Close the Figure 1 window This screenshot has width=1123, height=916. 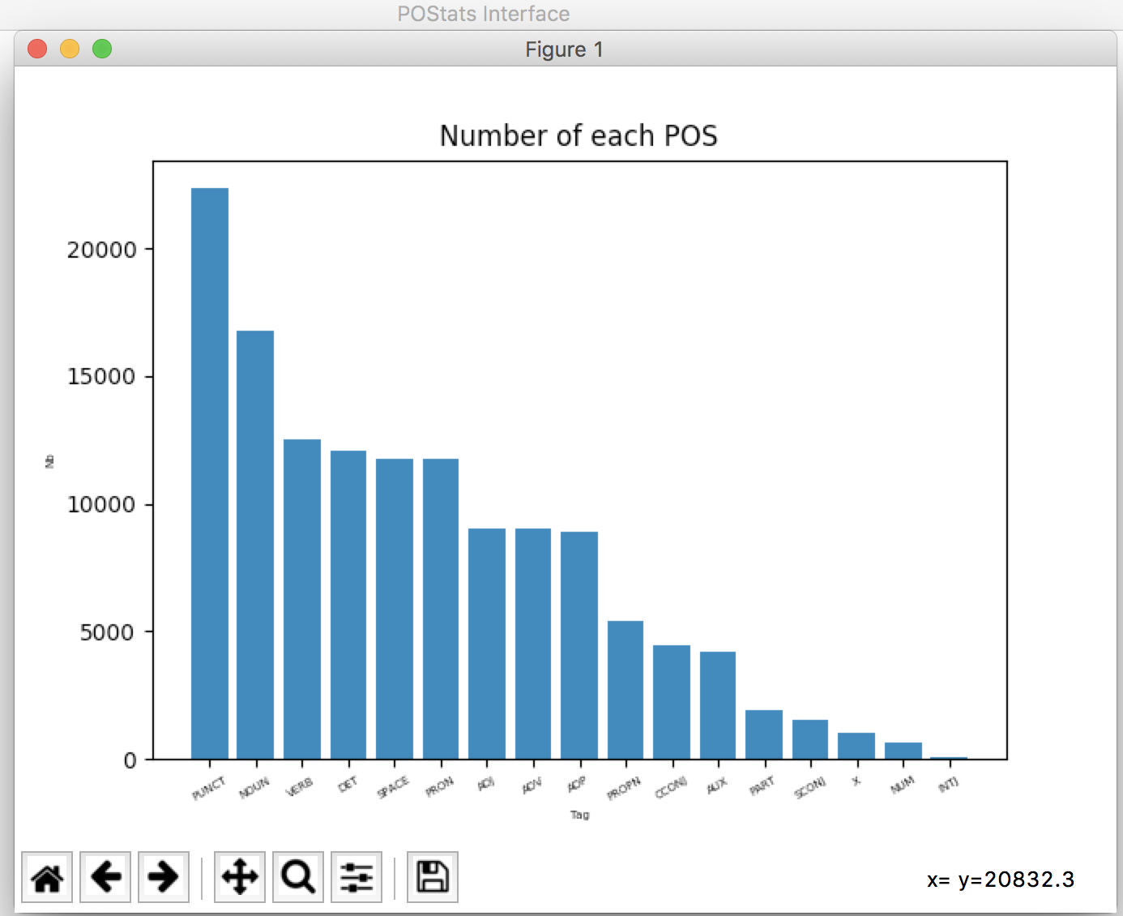tap(37, 49)
